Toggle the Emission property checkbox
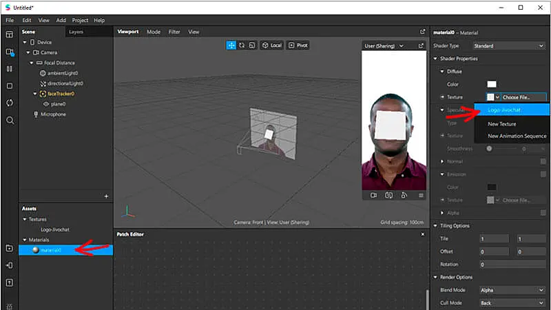This screenshot has height=310, width=551. [543, 174]
